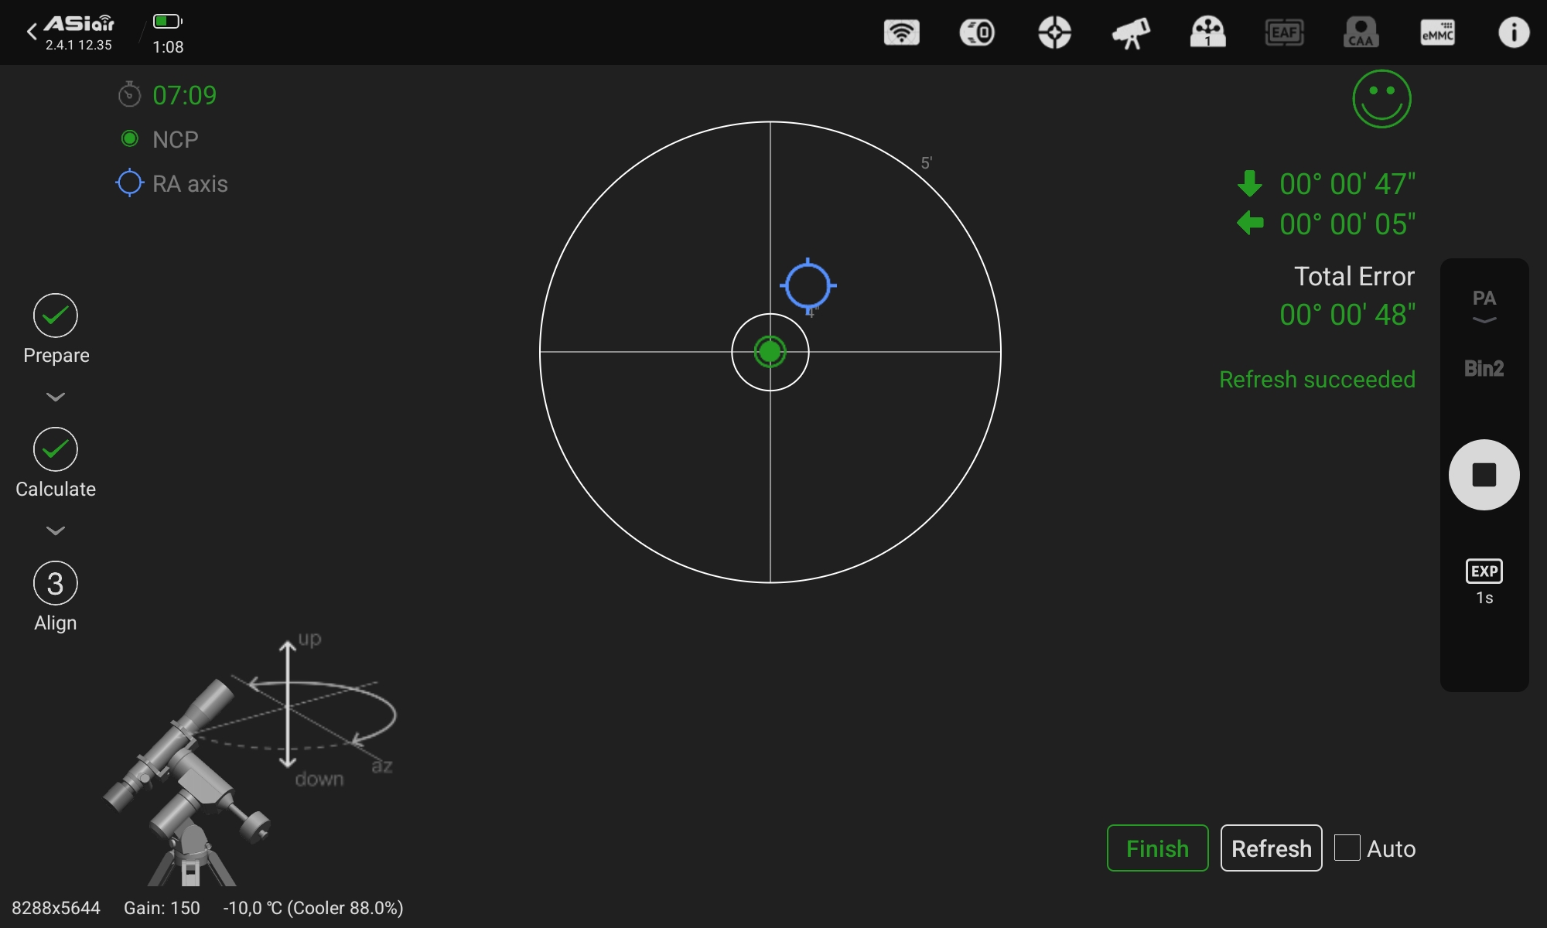Image resolution: width=1547 pixels, height=928 pixels.
Task: Open guide crosshair settings icon
Action: click(1054, 32)
